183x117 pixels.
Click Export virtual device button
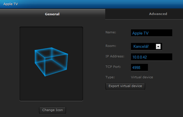pos(125,86)
